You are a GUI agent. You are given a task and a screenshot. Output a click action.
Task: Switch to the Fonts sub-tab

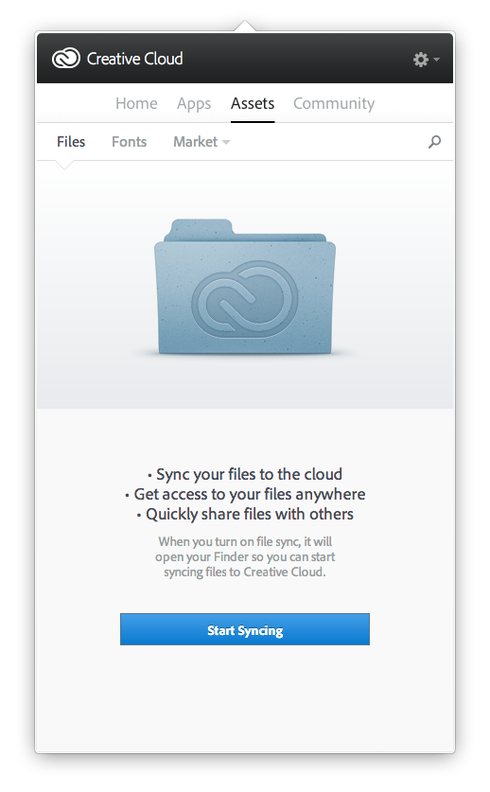[130, 142]
